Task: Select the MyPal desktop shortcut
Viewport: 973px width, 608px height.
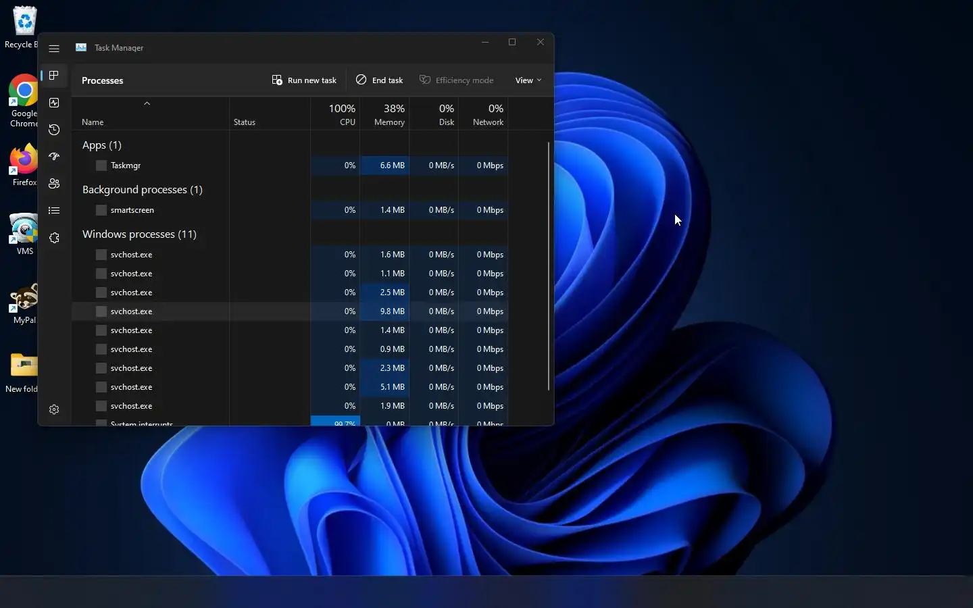Action: (24, 304)
